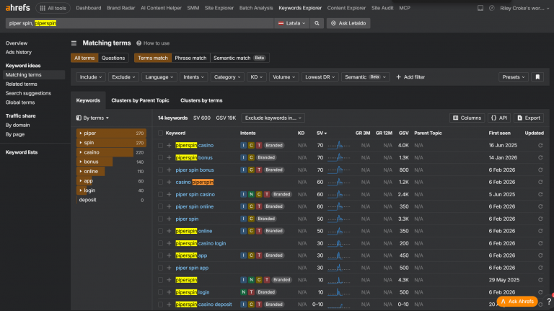Open SV trend chart for piperspin casino
This screenshot has width=554, height=311.
[339, 145]
